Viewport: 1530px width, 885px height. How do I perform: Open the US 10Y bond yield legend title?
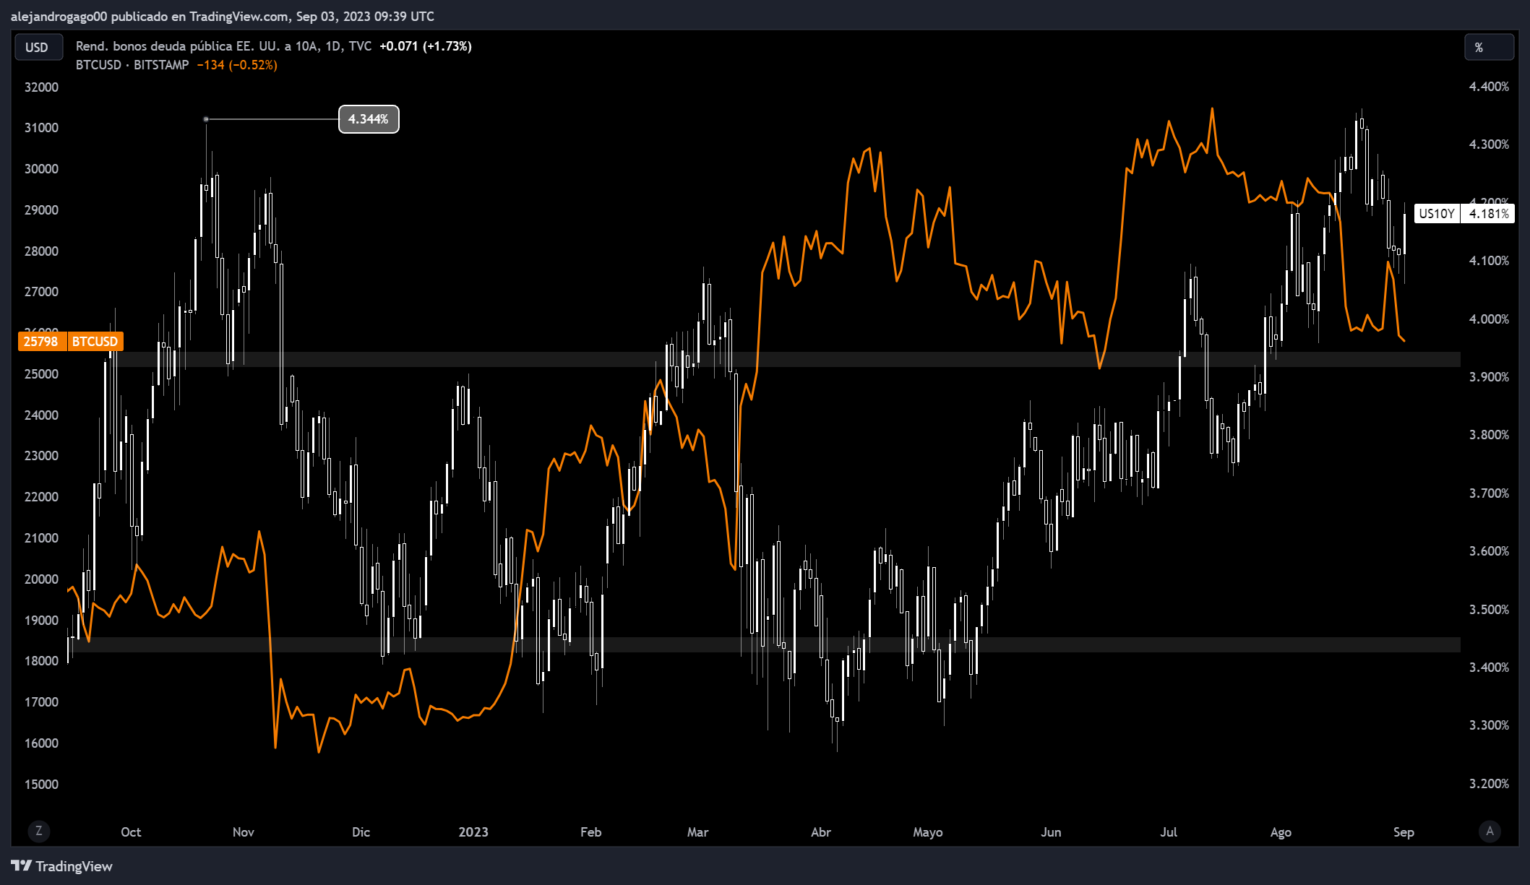click(223, 46)
